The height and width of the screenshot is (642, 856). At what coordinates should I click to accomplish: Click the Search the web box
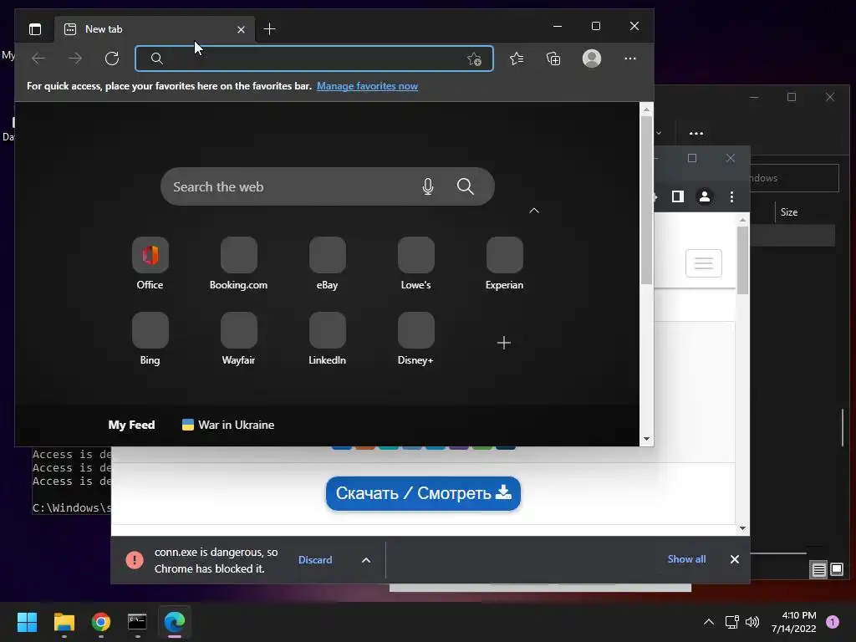click(x=328, y=186)
